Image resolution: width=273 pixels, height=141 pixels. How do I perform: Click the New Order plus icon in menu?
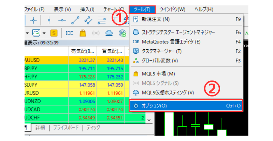tap(136, 19)
